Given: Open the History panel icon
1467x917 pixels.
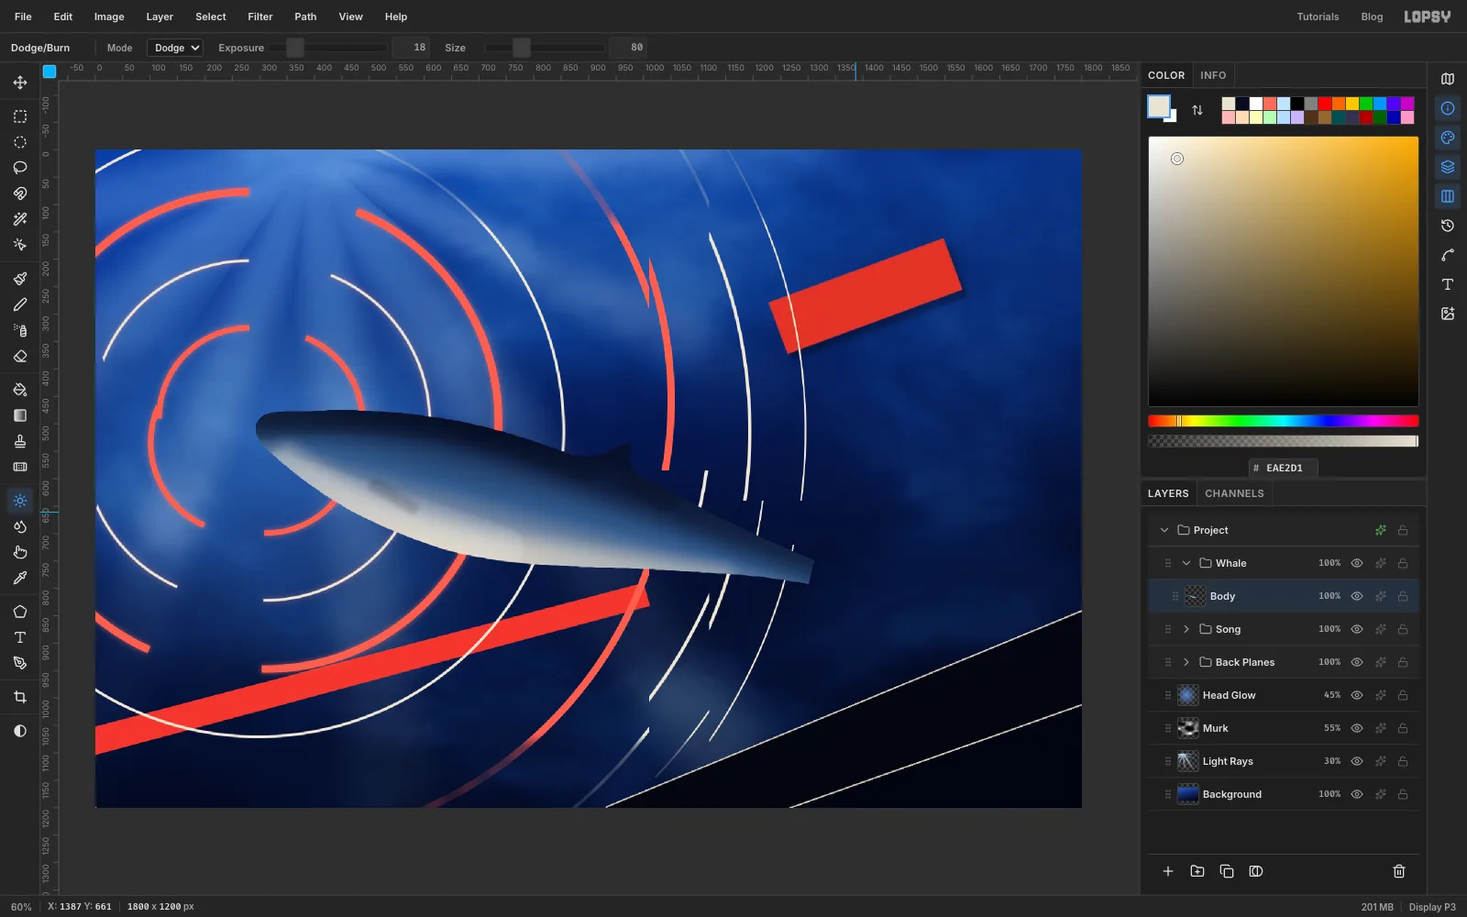Looking at the screenshot, I should coord(1448,226).
